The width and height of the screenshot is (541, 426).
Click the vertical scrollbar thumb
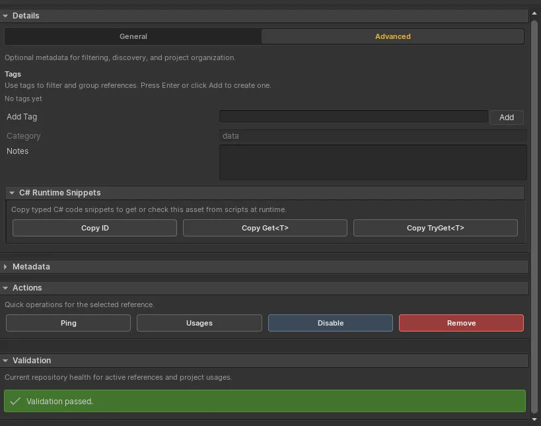coord(534,217)
